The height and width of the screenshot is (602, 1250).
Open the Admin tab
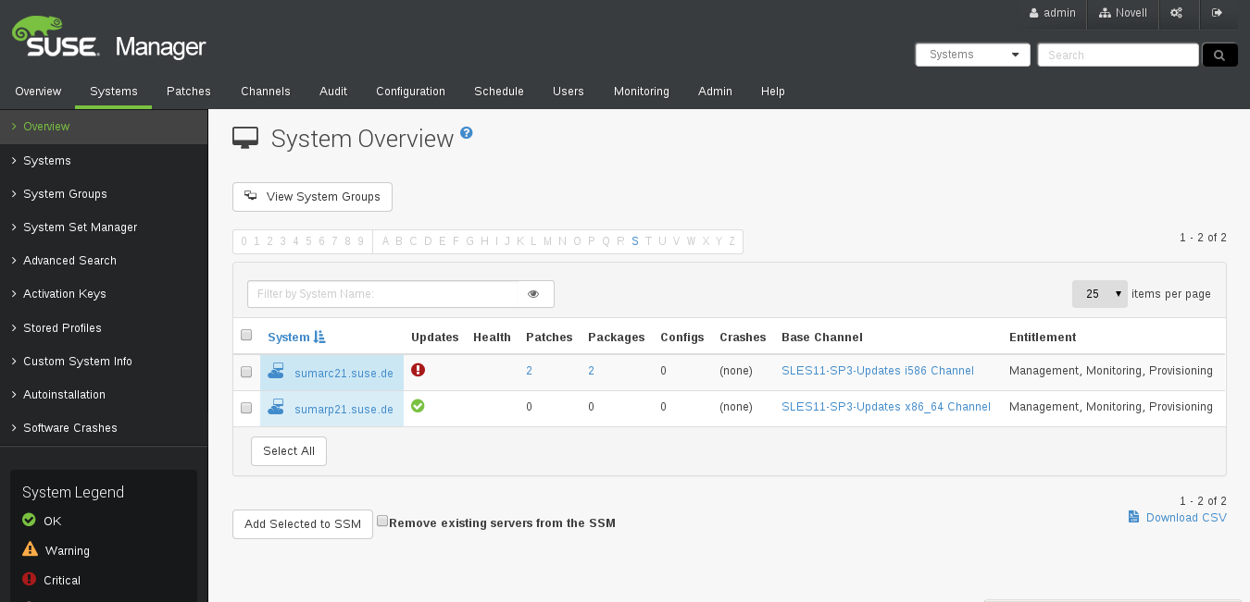click(715, 92)
